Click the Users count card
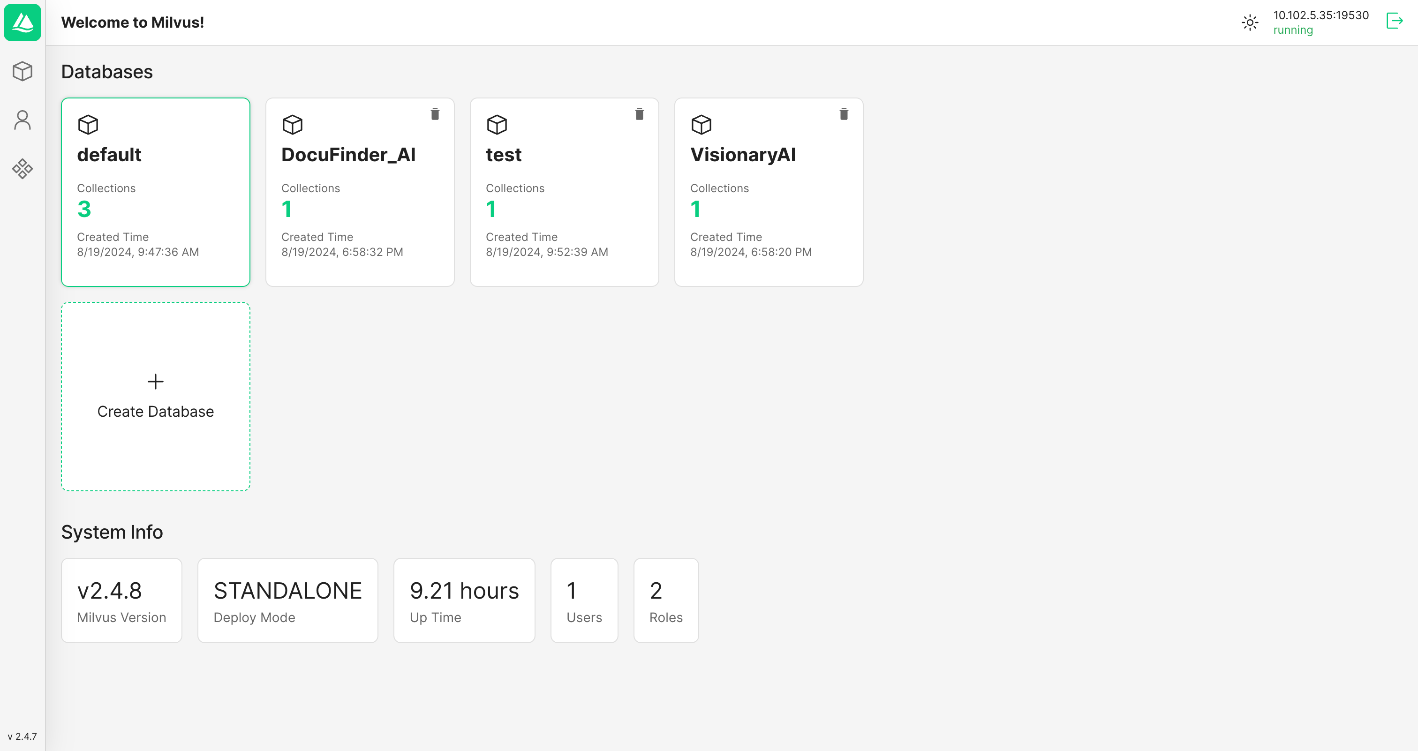Viewport: 1418px width, 751px height. pos(584,600)
